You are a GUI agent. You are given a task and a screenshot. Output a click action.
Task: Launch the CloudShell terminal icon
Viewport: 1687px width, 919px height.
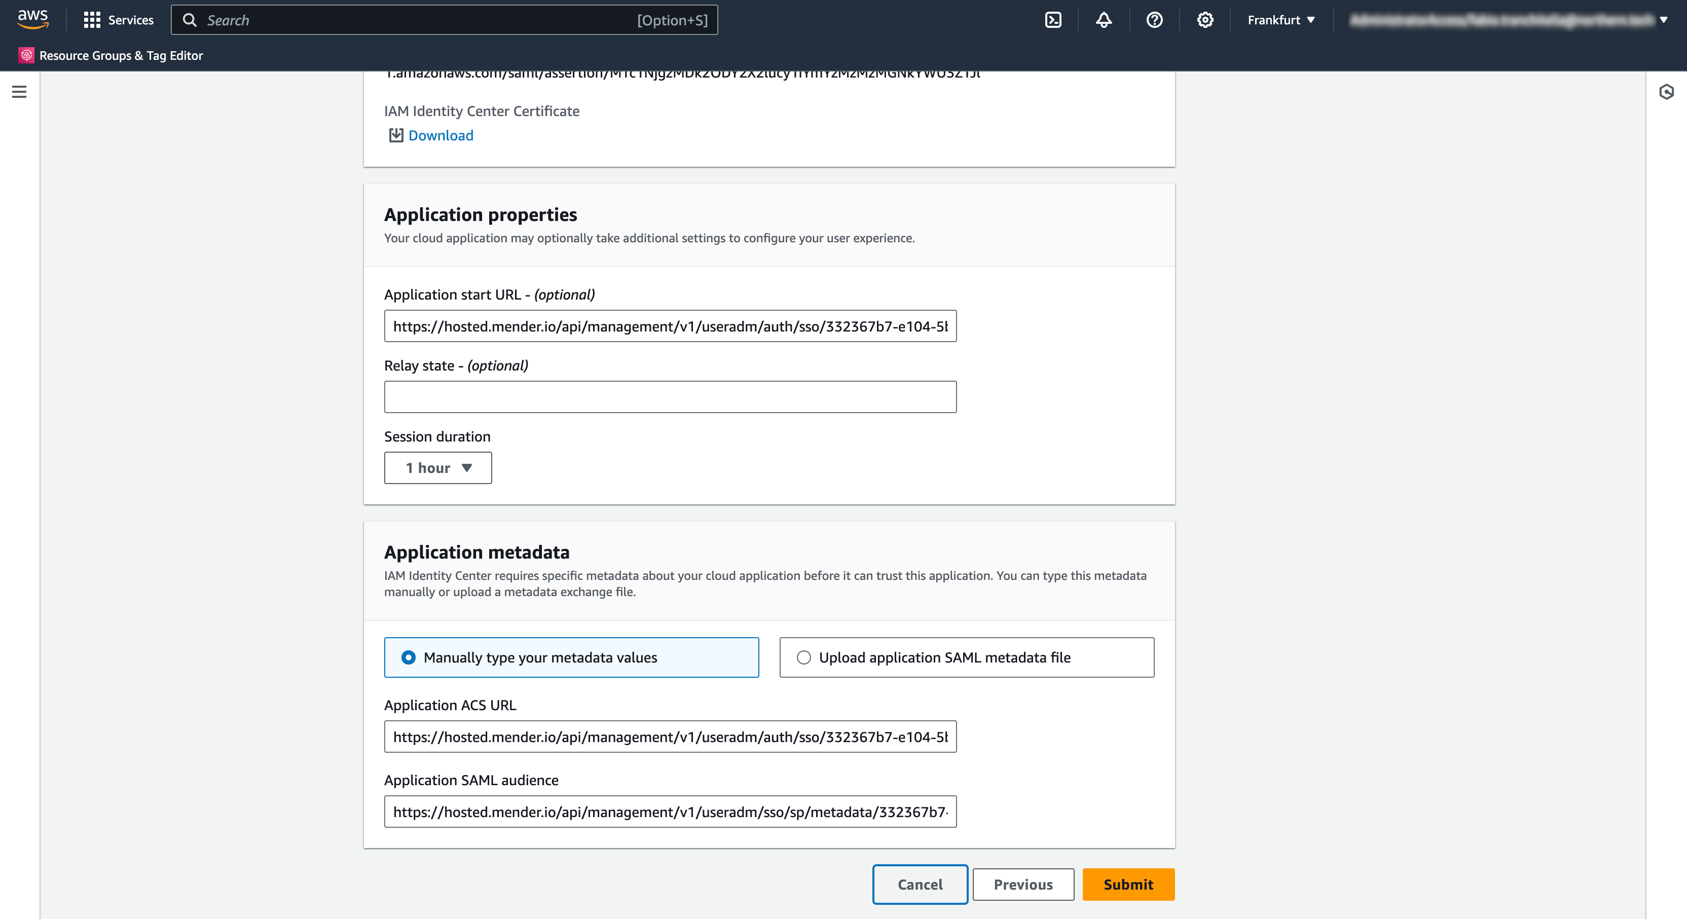click(x=1053, y=20)
